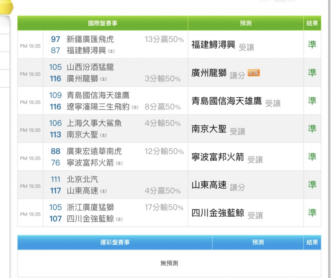Select the 結果 header in the blue table

(x=312, y=242)
